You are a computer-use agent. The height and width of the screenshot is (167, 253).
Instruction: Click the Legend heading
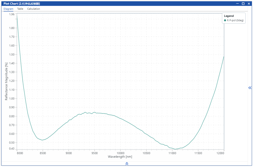(229, 16)
